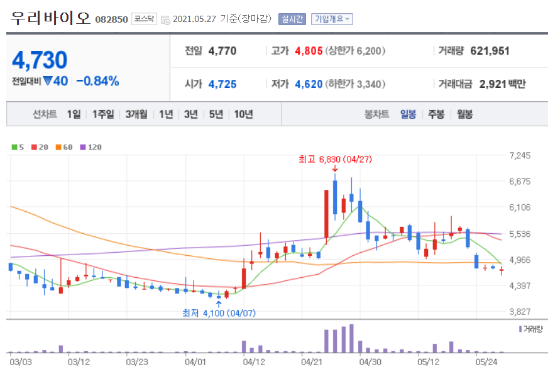
Task: Click the down triangle beside 40 change
Action: point(47,81)
